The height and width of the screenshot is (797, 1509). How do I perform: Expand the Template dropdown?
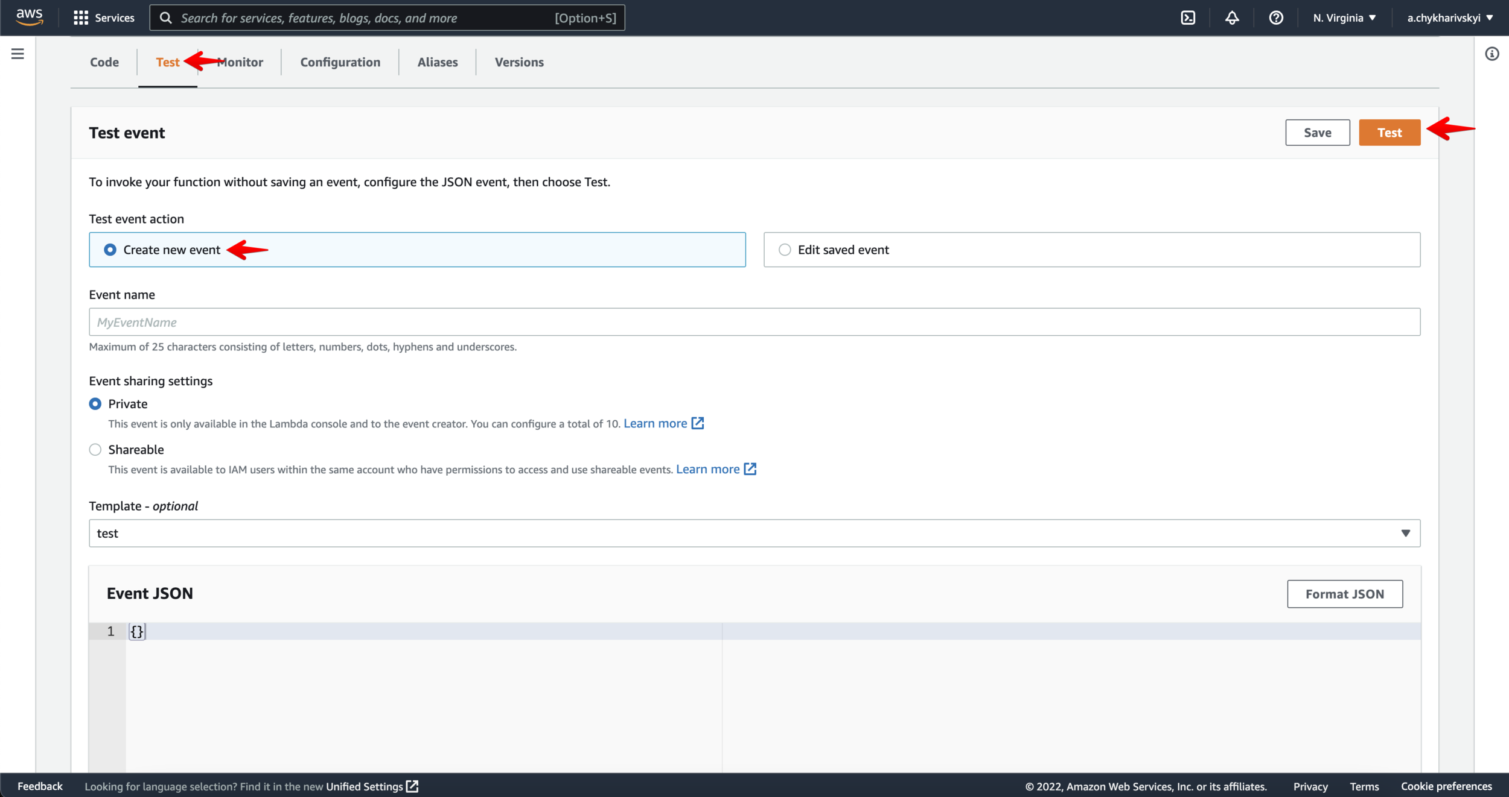(754, 534)
